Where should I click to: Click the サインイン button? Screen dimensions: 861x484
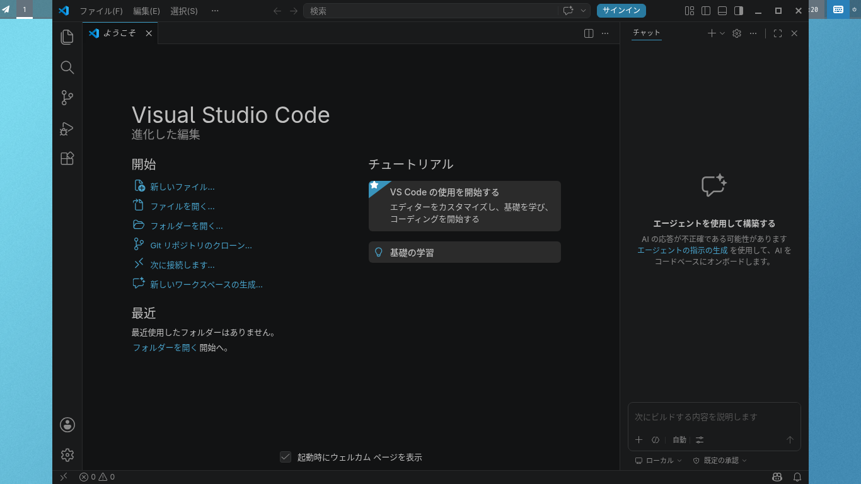(621, 11)
